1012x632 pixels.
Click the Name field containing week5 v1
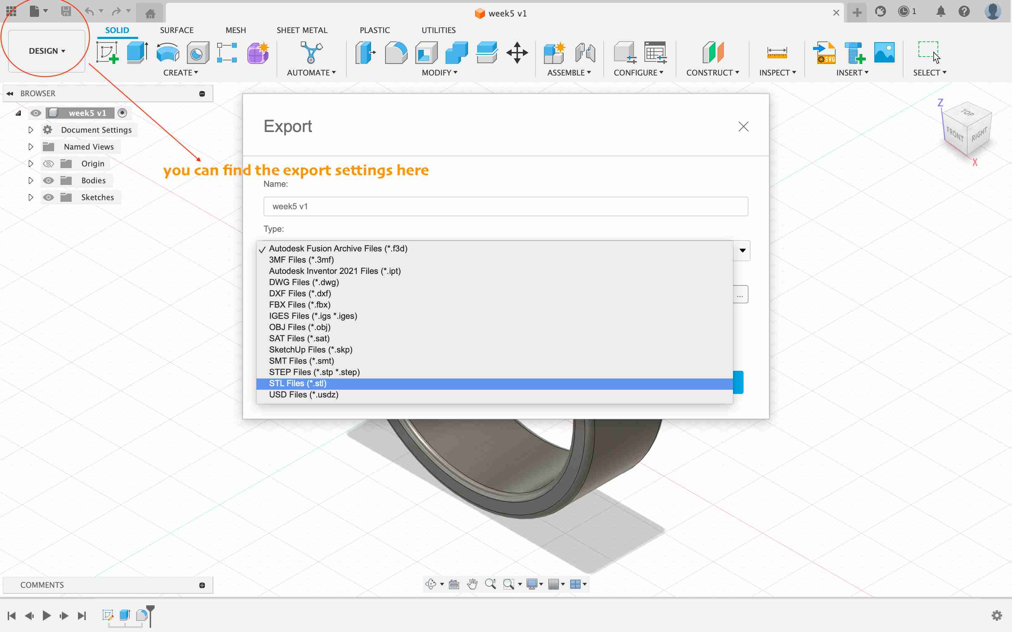[506, 206]
